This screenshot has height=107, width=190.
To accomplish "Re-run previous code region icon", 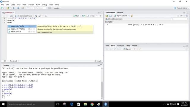I will [x=83, y=16].
